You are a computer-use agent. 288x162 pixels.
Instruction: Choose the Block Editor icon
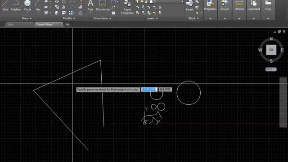pyautogui.click(x=197, y=7)
